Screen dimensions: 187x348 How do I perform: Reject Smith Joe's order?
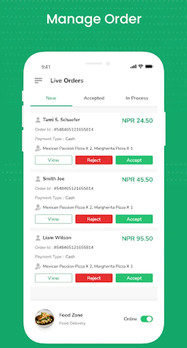(x=94, y=219)
